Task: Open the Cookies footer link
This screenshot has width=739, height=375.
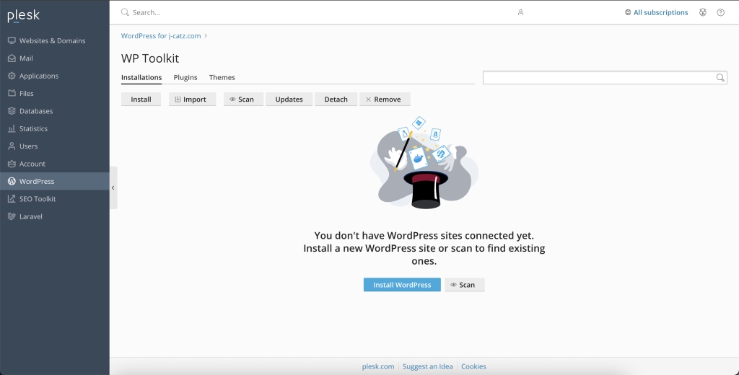Action: point(473,366)
